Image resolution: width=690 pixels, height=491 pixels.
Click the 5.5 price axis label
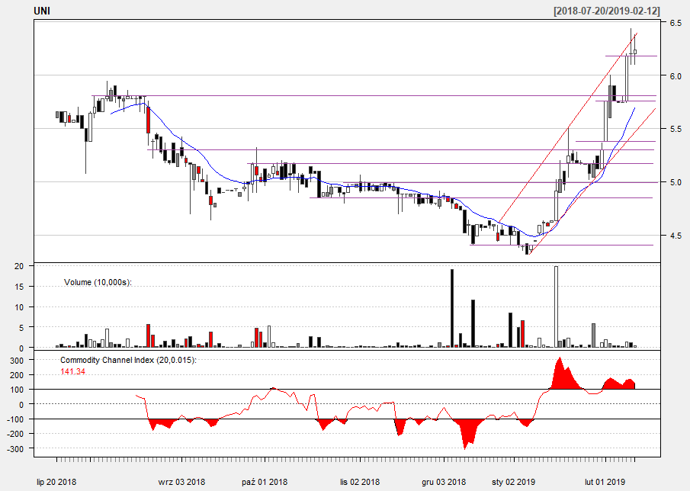(676, 130)
